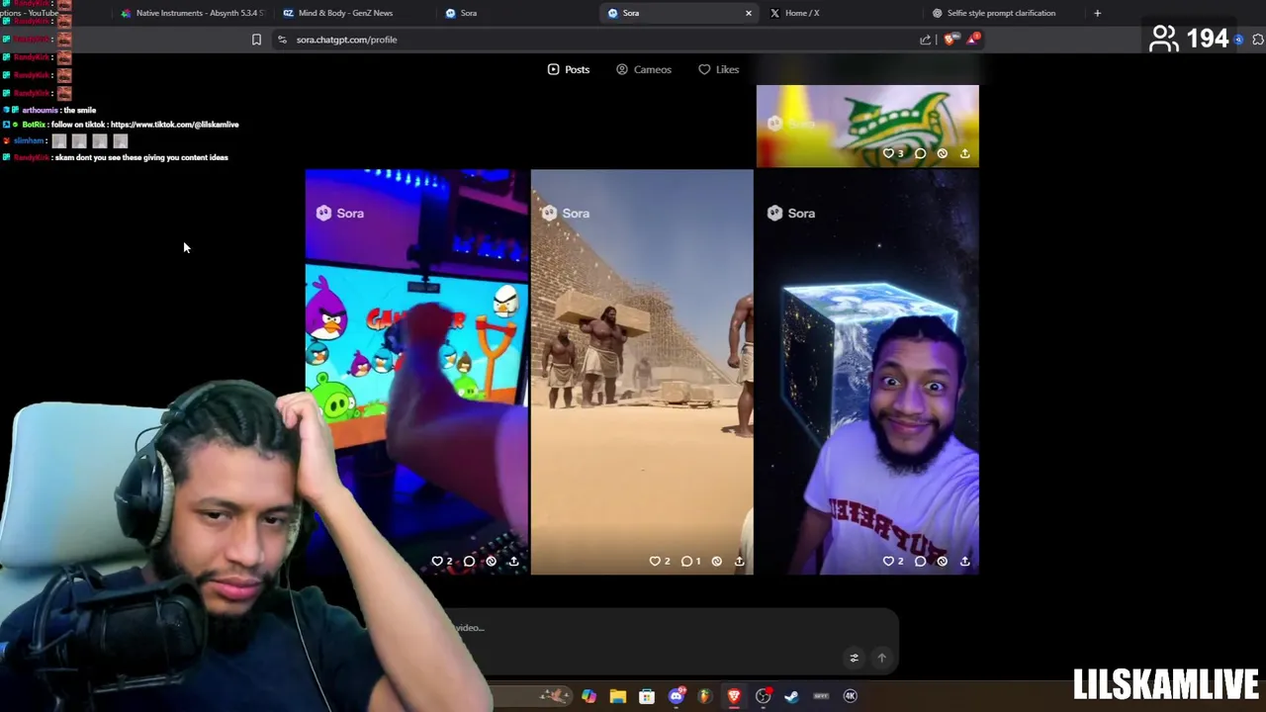Open File Explorer from the taskbar
Screen dimensions: 1266x712
(618, 696)
